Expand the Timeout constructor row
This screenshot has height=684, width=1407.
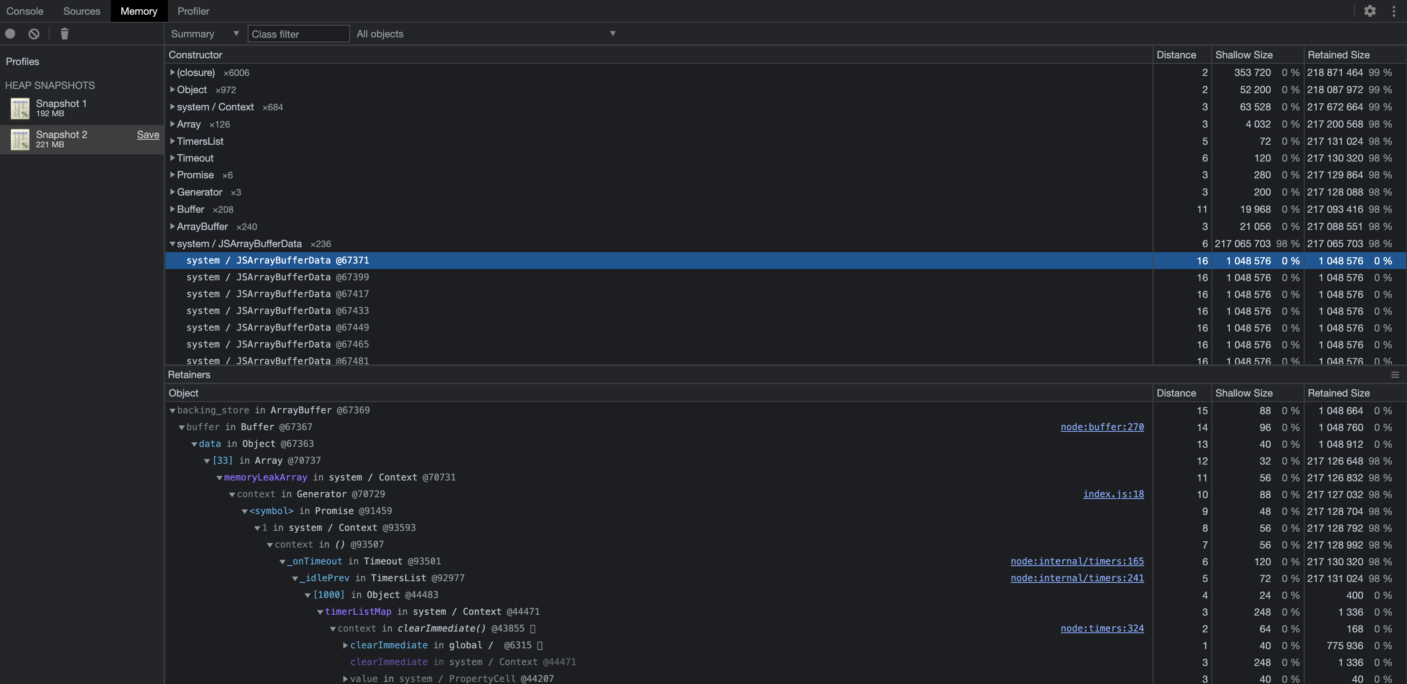tap(172, 158)
